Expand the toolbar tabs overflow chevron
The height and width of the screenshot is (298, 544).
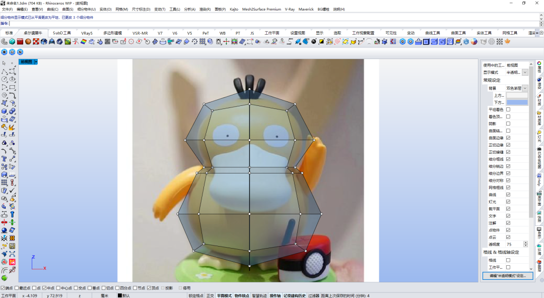point(537,33)
